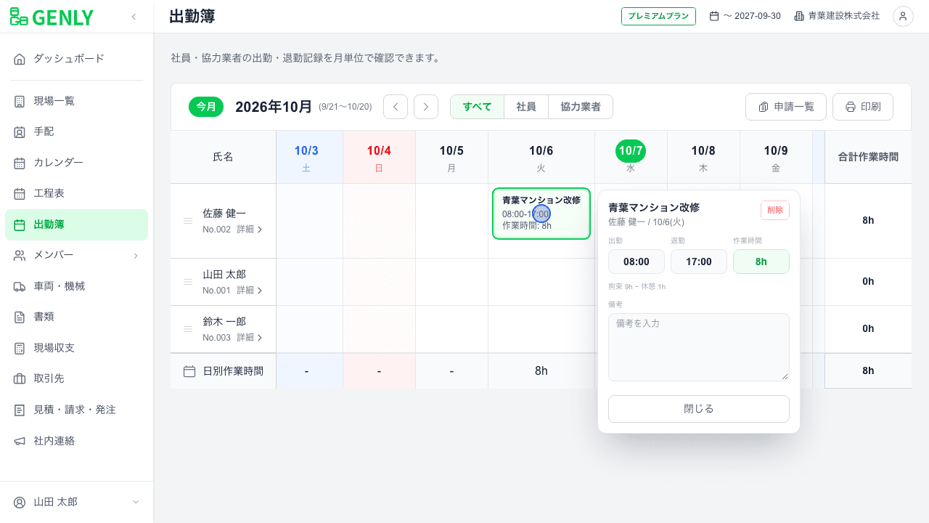Click the 手配 icon in sidebar
This screenshot has width=929, height=523.
tap(20, 132)
